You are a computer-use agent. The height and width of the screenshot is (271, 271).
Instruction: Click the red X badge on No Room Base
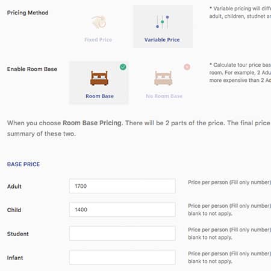[x=187, y=67]
